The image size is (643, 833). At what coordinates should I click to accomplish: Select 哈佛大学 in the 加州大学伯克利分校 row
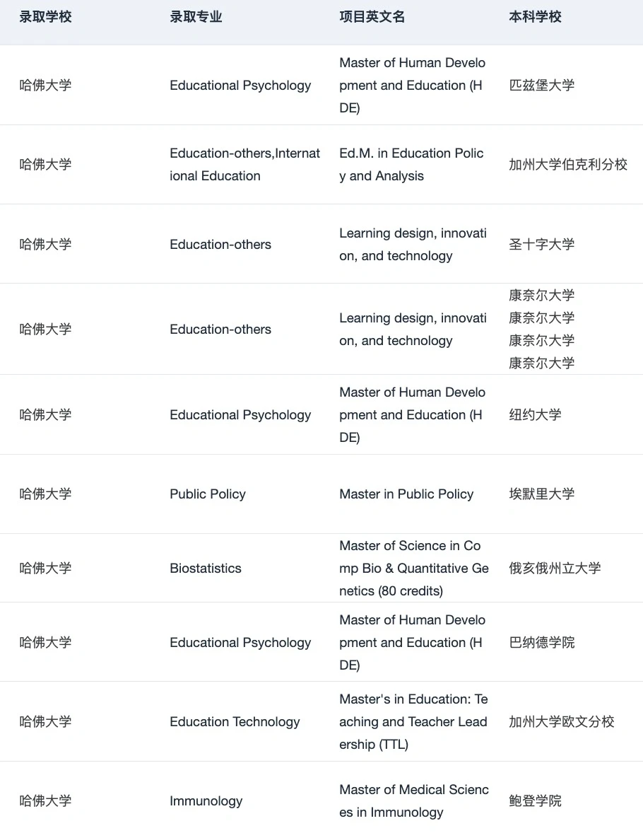[46, 165]
